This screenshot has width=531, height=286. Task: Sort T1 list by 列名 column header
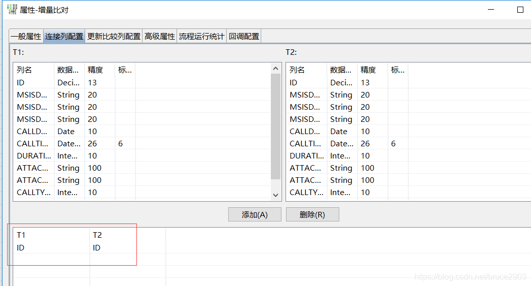(x=33, y=70)
